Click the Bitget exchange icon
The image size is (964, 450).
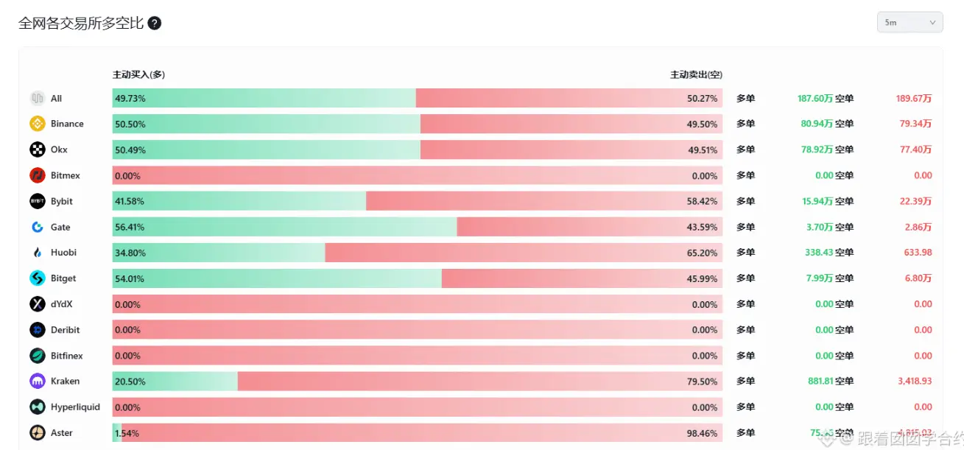tap(38, 278)
